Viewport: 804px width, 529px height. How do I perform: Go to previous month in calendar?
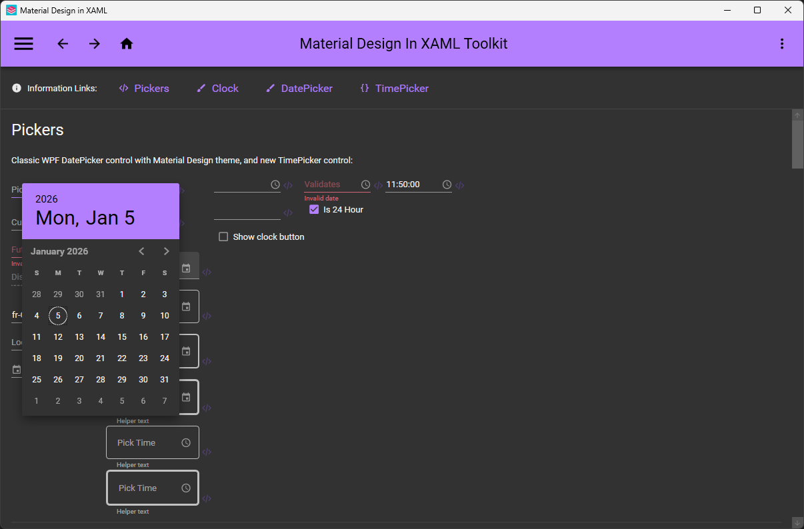coord(141,251)
